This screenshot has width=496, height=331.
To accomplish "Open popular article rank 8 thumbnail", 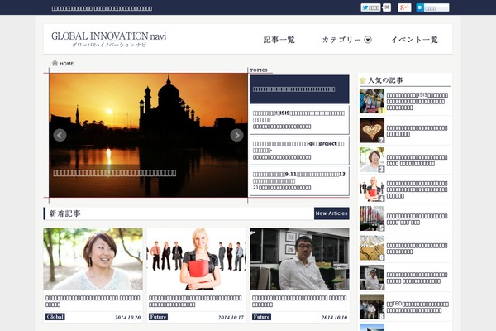I will (x=372, y=307).
